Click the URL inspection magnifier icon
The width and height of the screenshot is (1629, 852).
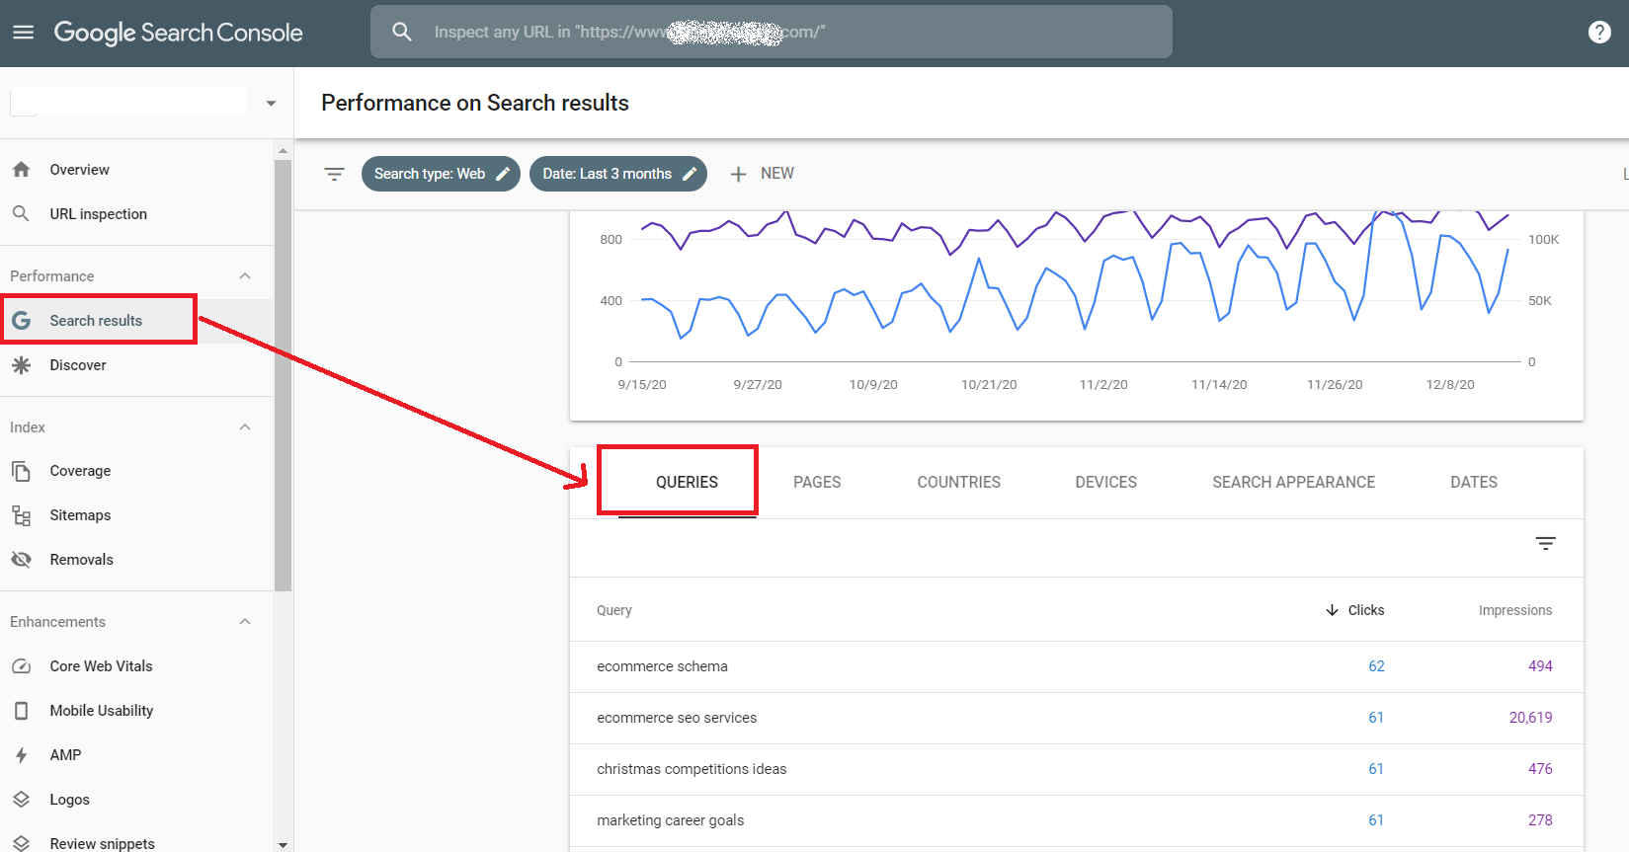[x=21, y=213]
